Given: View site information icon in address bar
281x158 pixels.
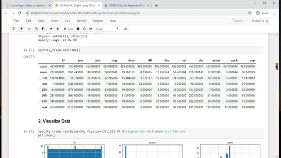Looking at the screenshot, I should (27, 13).
